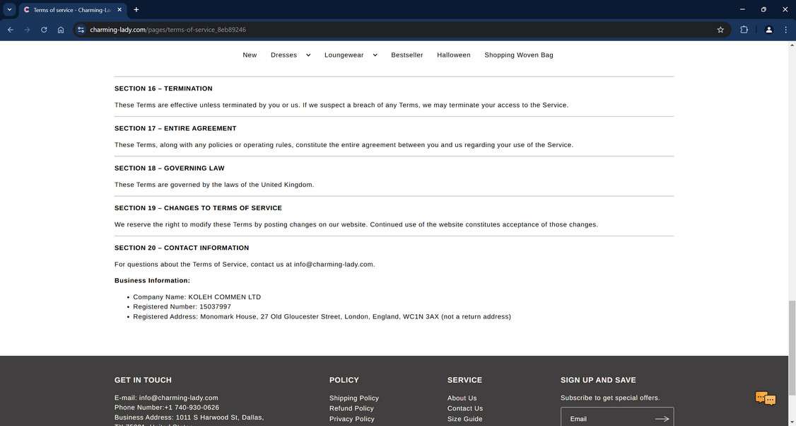Open the Halloween menu item
This screenshot has width=796, height=426.
454,55
